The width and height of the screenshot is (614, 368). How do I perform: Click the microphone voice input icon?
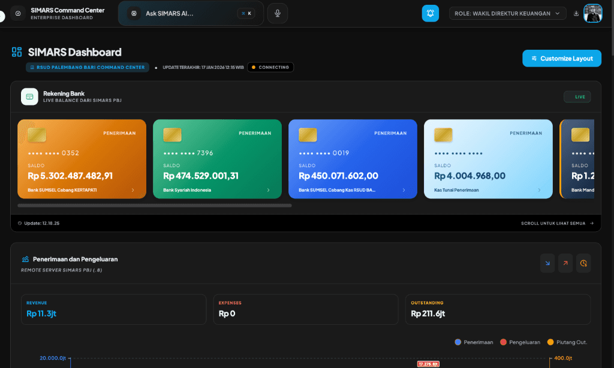pos(277,13)
